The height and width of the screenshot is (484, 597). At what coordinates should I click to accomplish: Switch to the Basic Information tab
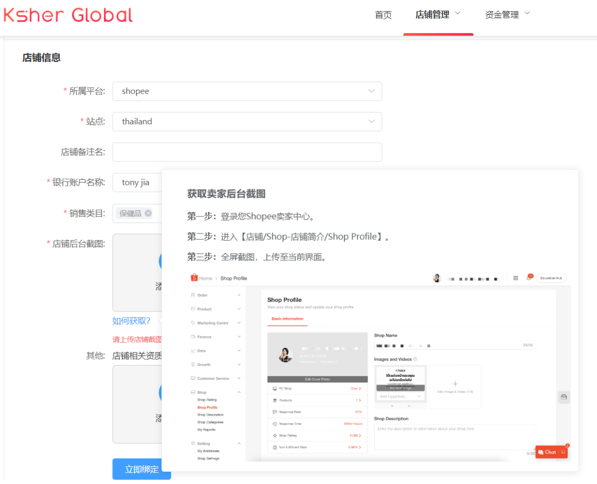pyautogui.click(x=287, y=319)
